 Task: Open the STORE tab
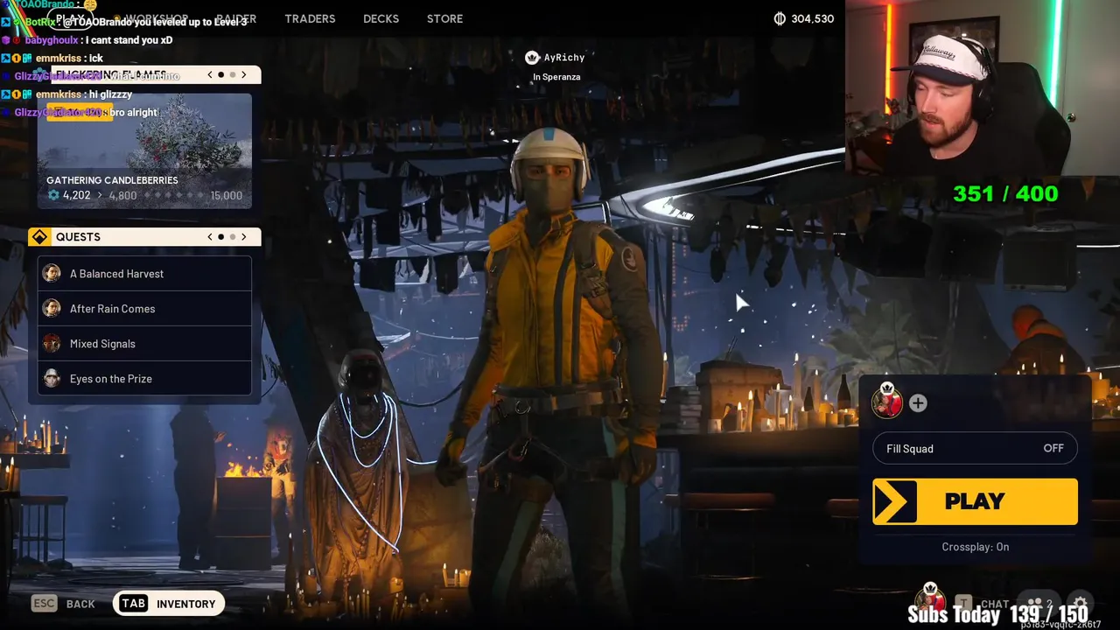444,18
